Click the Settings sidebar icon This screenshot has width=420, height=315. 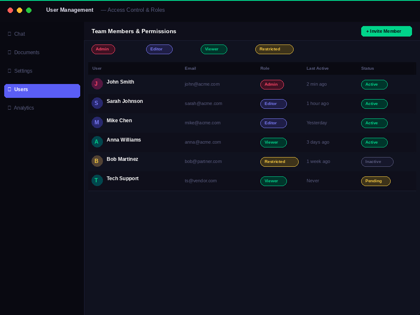[9, 71]
